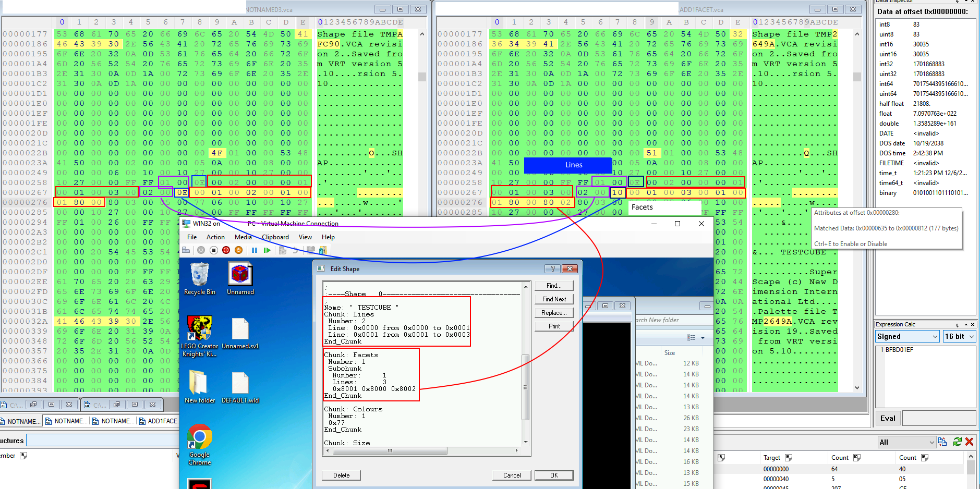Click the green refresh icon
The height and width of the screenshot is (489, 980).
(958, 442)
